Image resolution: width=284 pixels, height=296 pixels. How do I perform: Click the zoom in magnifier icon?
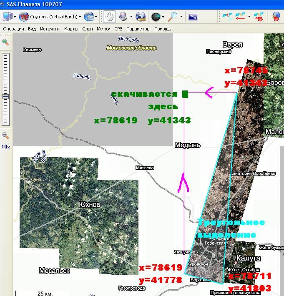pyautogui.click(x=5, y=42)
